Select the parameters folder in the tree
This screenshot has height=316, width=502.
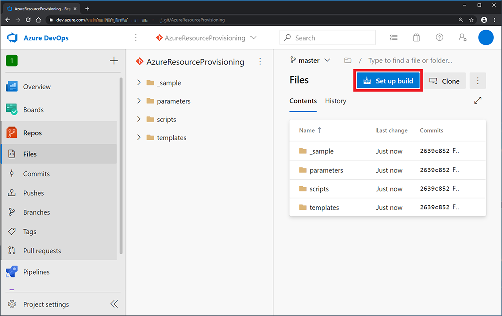[x=168, y=101]
